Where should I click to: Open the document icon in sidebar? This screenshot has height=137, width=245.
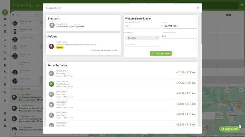[5, 65]
